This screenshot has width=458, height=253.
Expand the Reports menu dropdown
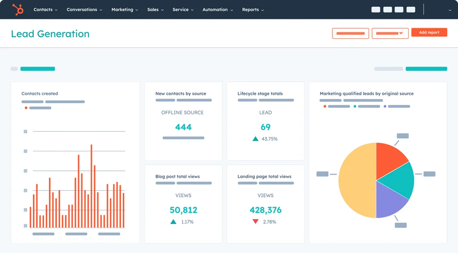pyautogui.click(x=253, y=9)
